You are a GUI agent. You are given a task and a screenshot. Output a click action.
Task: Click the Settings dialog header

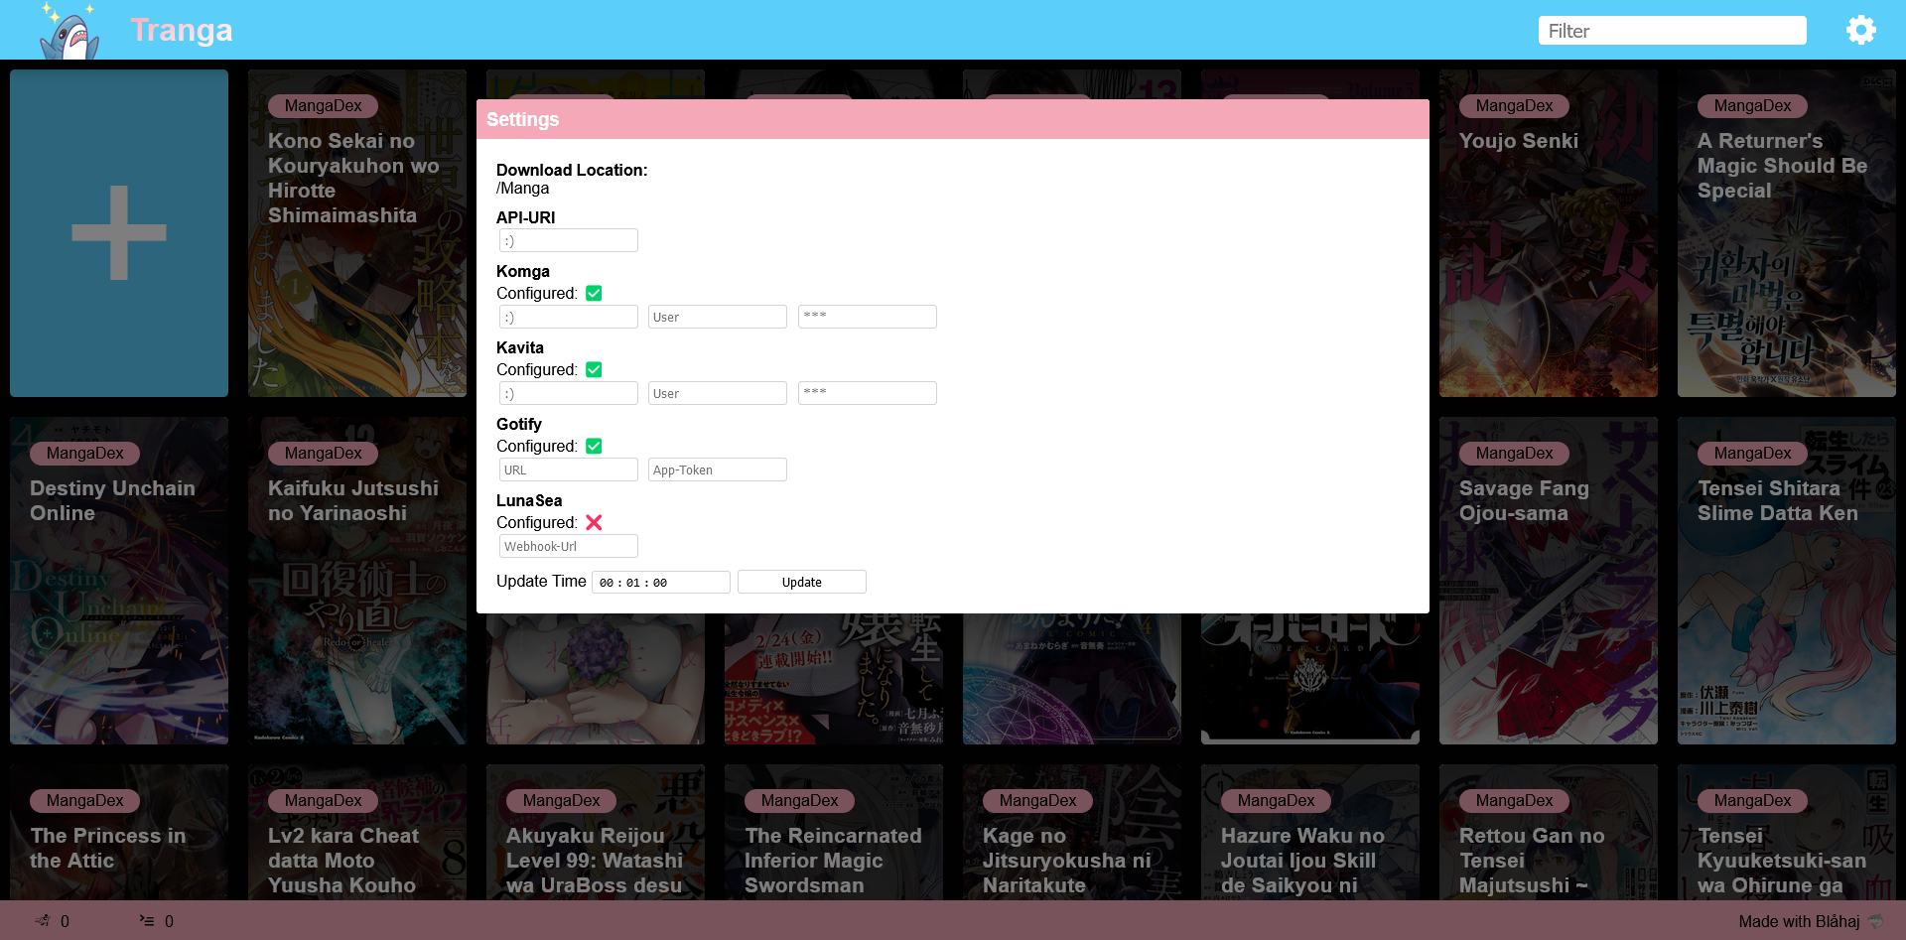tap(953, 119)
